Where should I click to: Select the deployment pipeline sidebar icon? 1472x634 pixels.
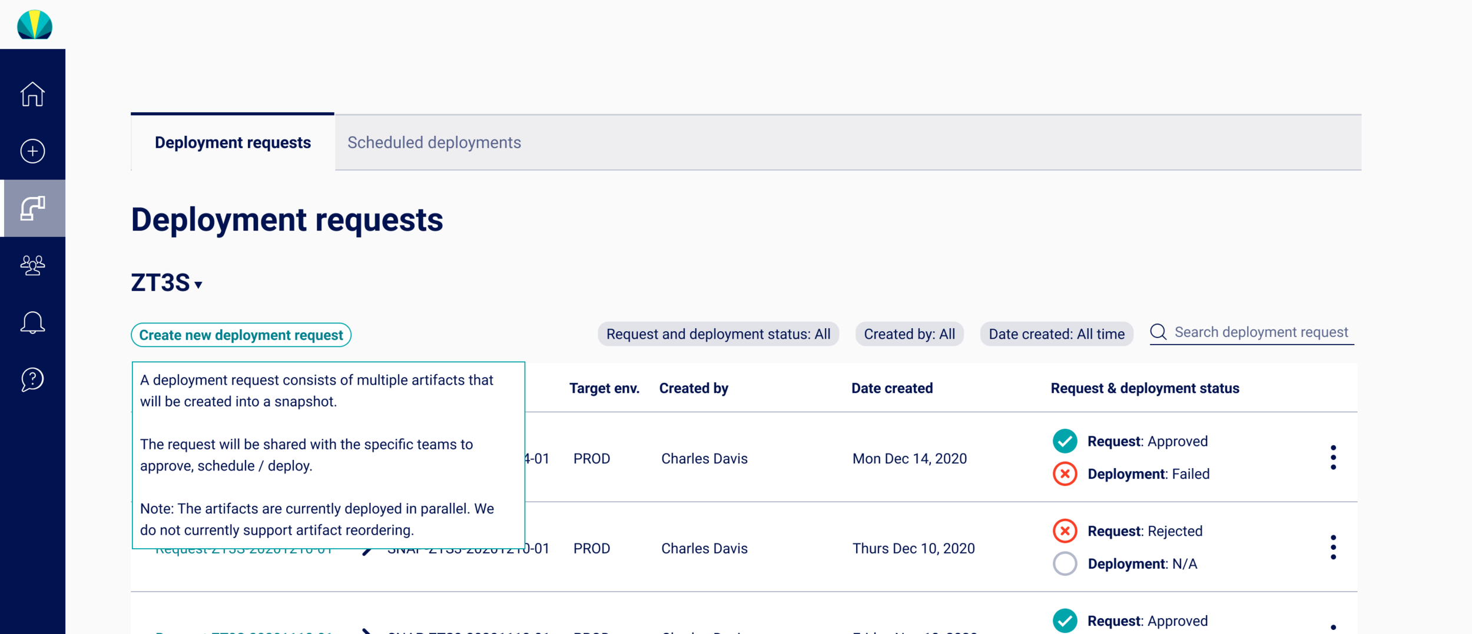[32, 208]
